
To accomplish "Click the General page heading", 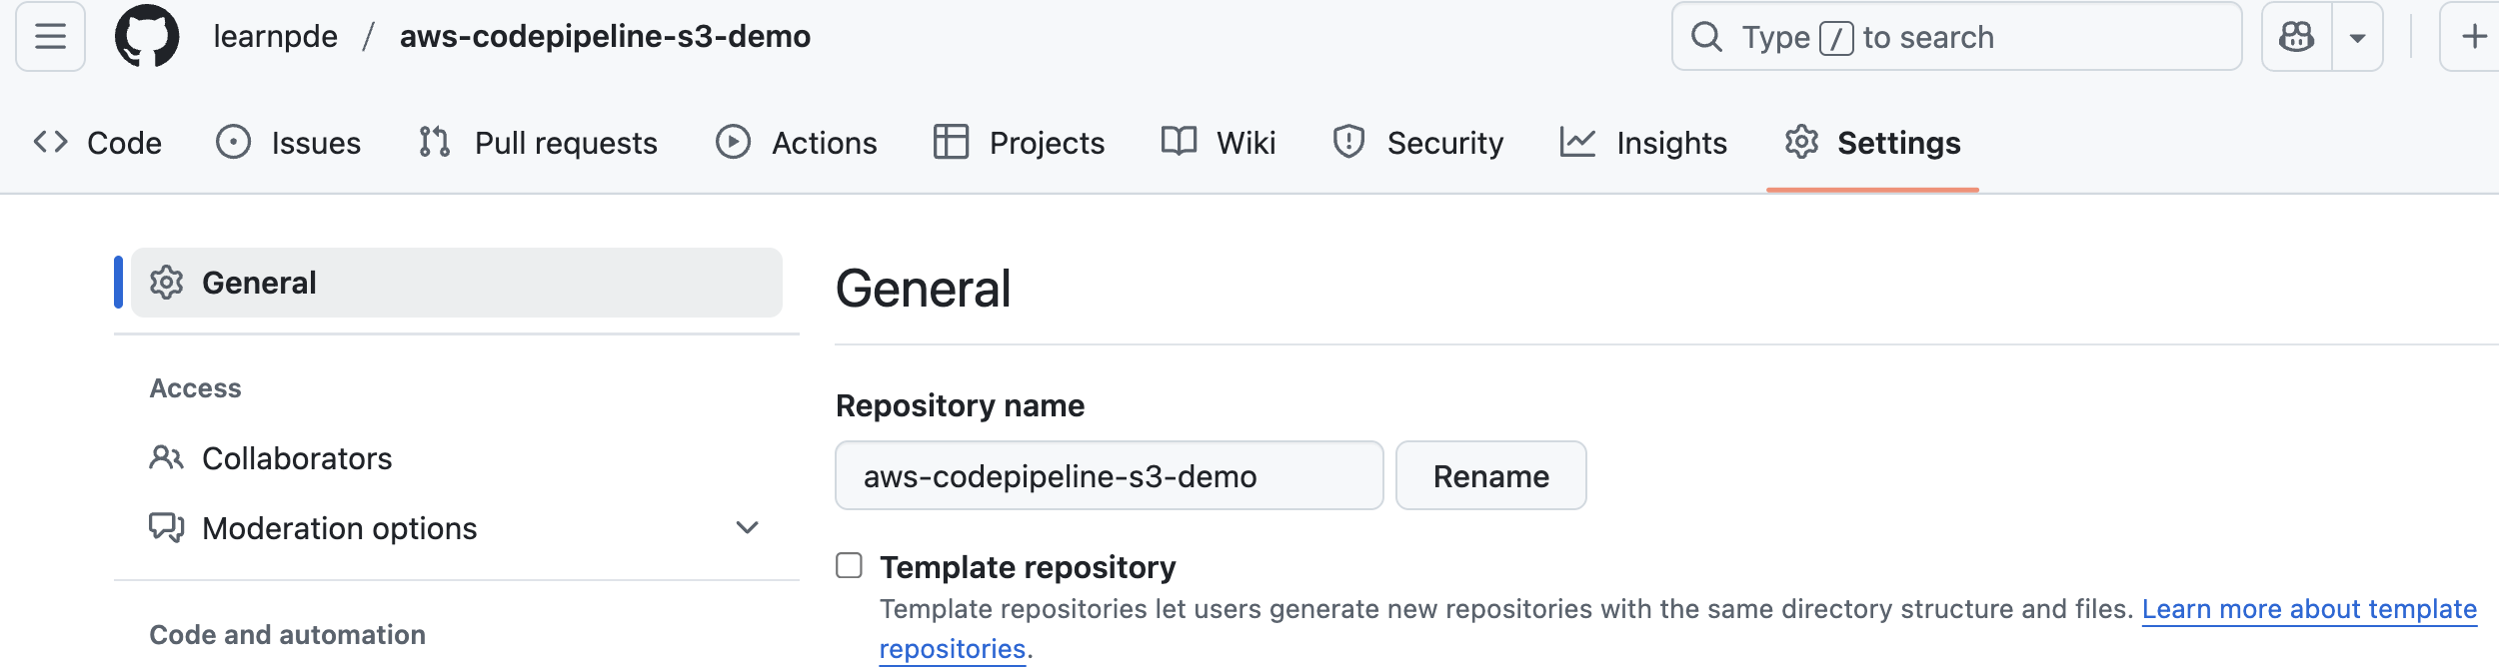I will point(923,289).
